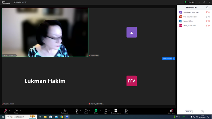
Task: Click the system tray clock
Action: click(202, 117)
